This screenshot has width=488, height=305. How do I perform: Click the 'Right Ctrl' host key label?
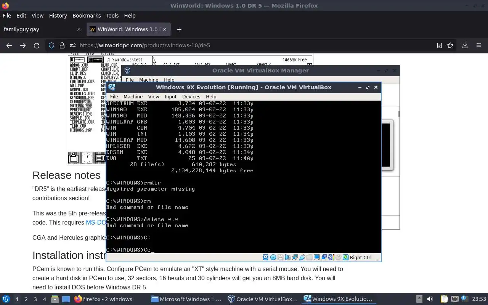[361, 257]
